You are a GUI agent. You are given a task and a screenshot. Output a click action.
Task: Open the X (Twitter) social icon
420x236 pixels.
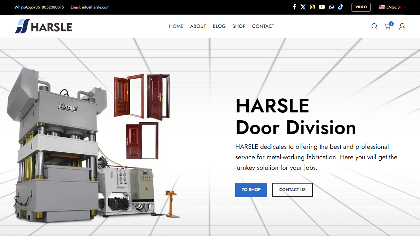303,7
